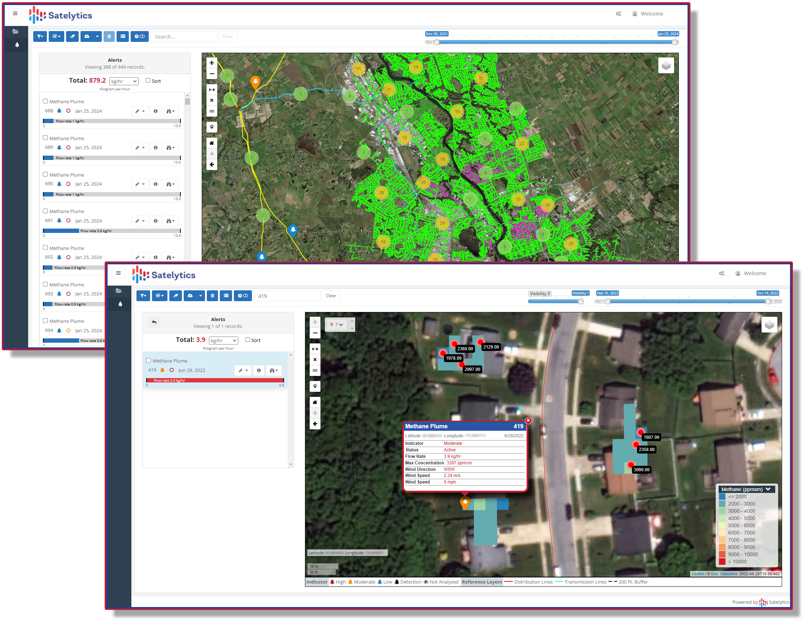The image size is (807, 624).
Task: Close the Methane Plume 419 popup
Action: (528, 421)
